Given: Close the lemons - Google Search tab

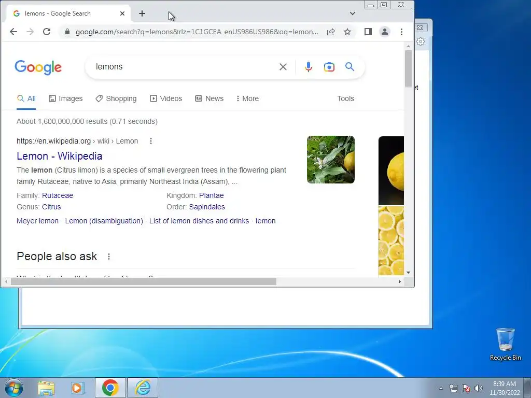Looking at the screenshot, I should 122,13.
